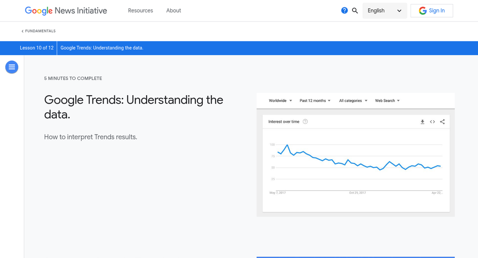This screenshot has width=478, height=258.
Task: Click the Interest over time help icon
Action: pos(305,122)
